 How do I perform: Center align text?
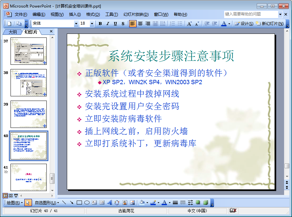(140, 24)
